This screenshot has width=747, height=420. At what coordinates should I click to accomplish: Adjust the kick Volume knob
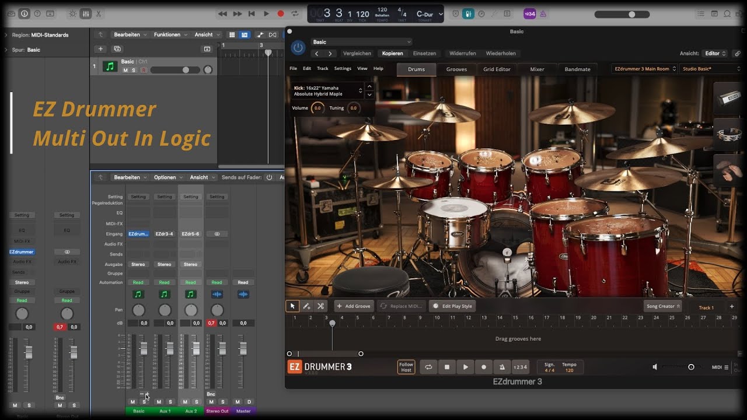tap(317, 108)
